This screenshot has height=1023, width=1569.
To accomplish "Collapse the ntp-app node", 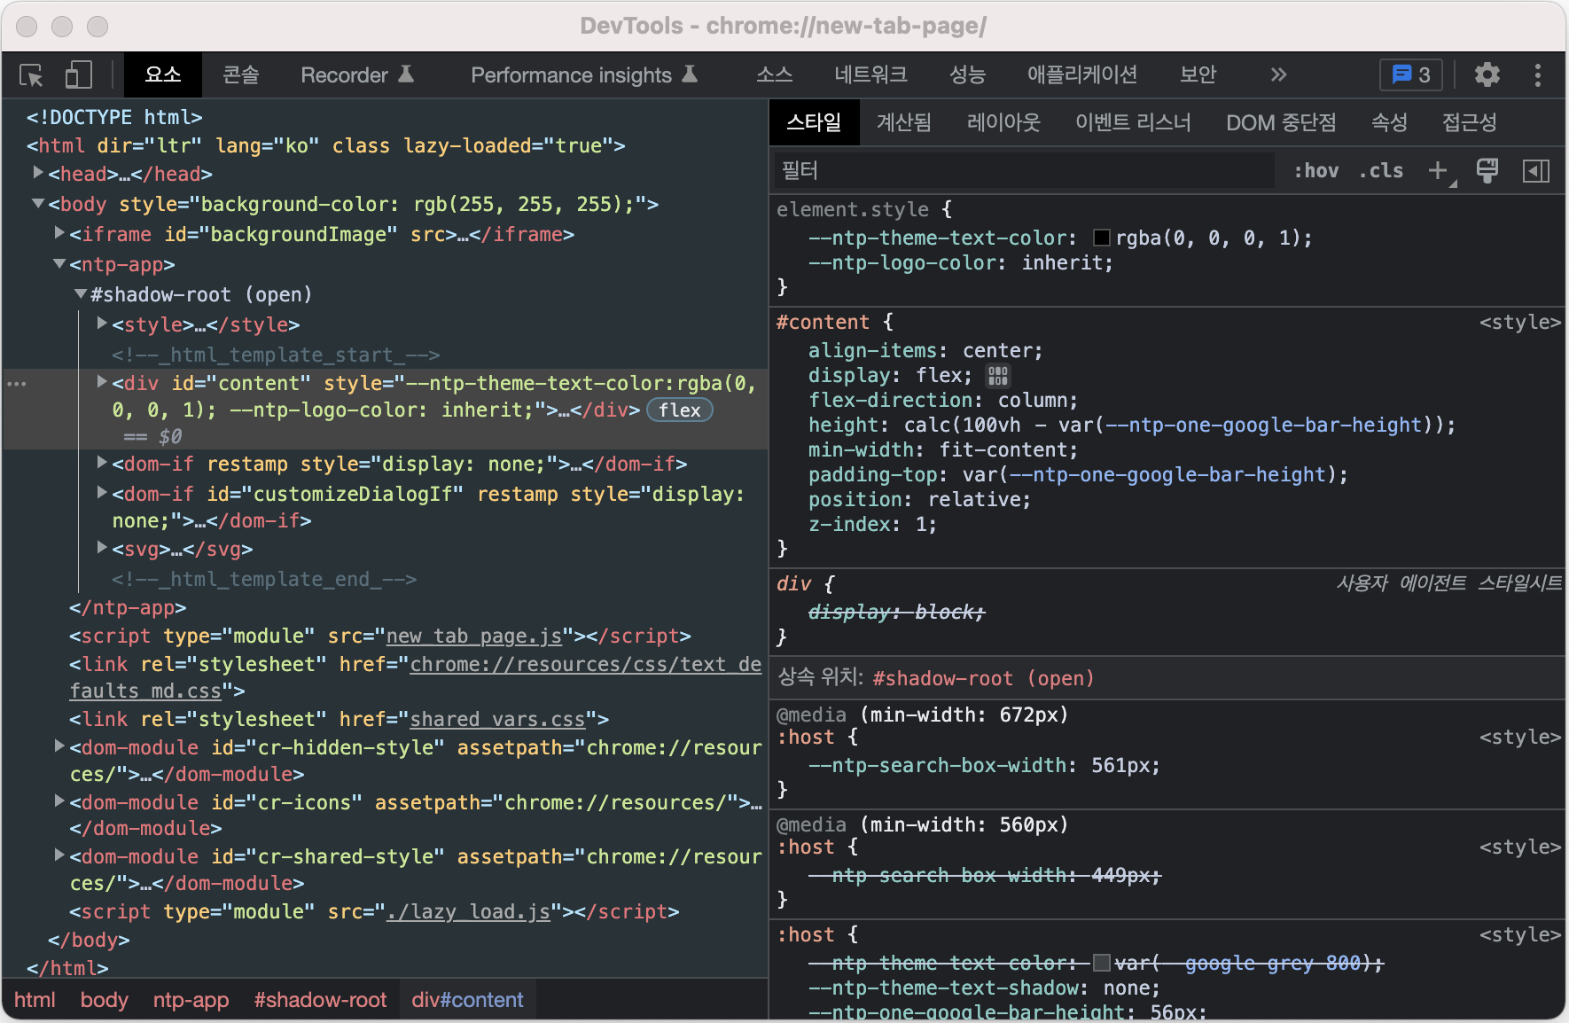I will tap(59, 263).
